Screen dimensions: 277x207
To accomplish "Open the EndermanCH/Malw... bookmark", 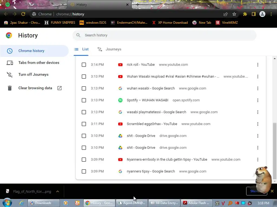I will coord(129,23).
